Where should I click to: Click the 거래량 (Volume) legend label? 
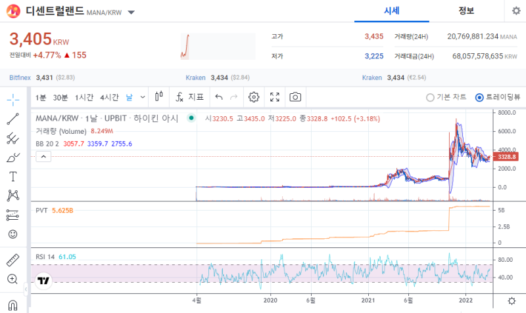61,131
